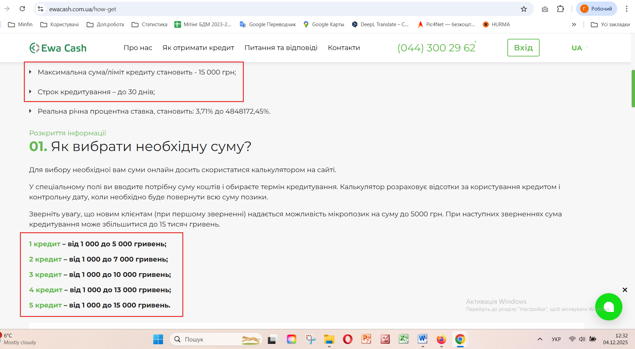The height and width of the screenshot is (349, 635).
Task: Click the page vertical scrollbar thumb
Action: [x=633, y=88]
